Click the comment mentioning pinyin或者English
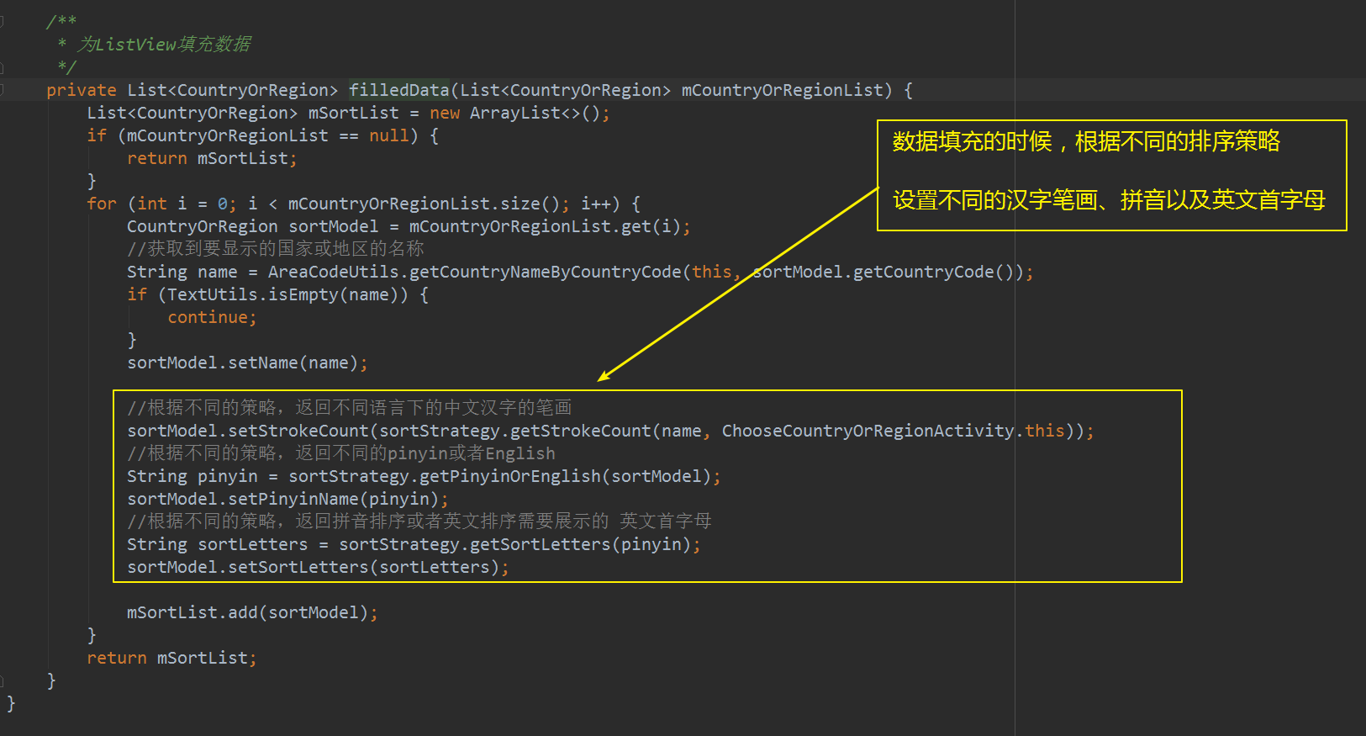Image resolution: width=1366 pixels, height=736 pixels. [x=341, y=453]
